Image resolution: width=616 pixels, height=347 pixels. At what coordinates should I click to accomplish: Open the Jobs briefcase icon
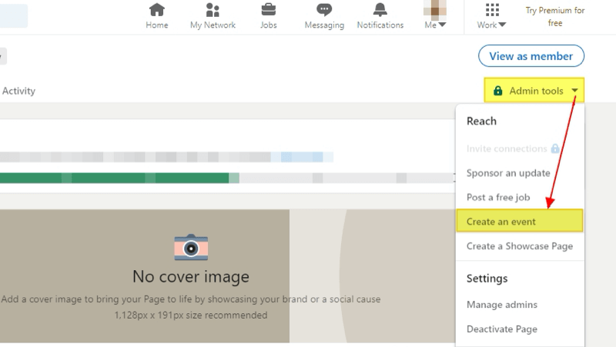[x=269, y=9]
